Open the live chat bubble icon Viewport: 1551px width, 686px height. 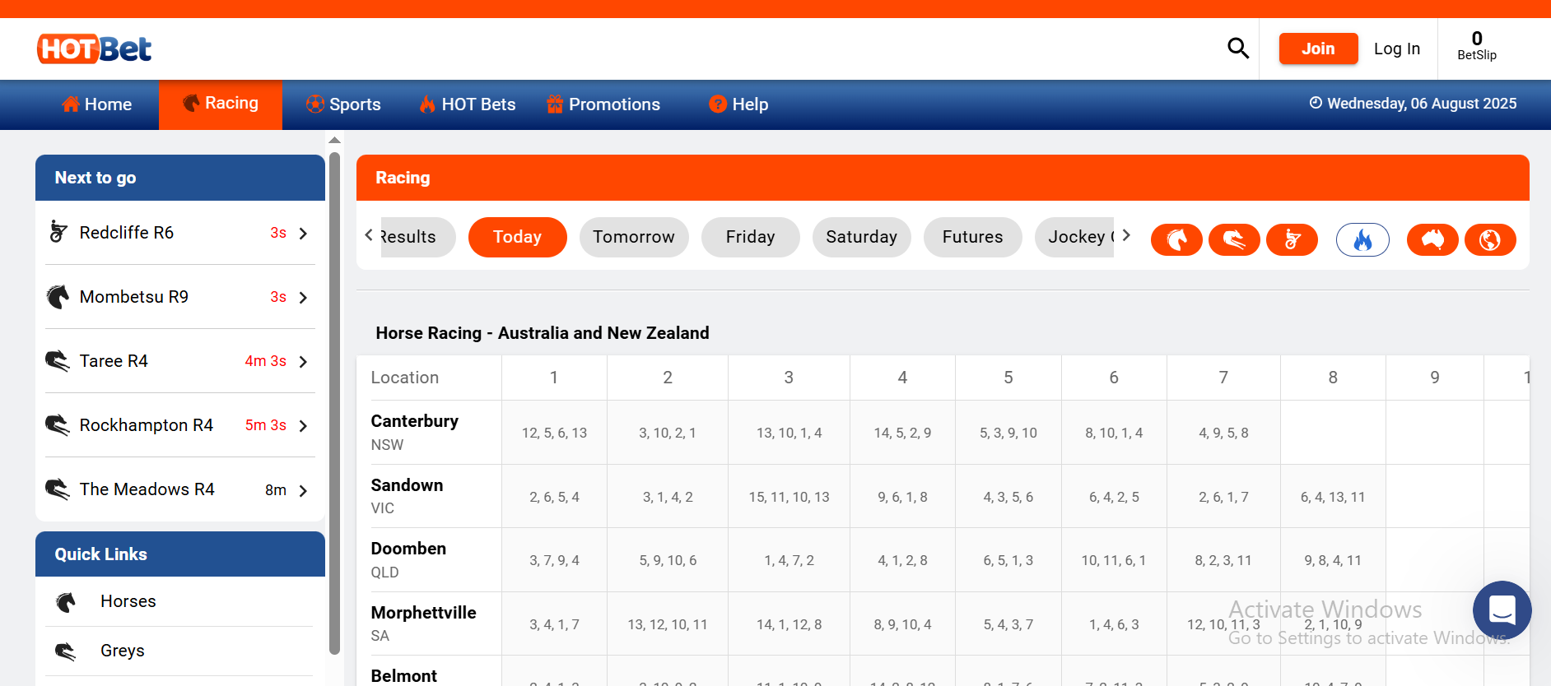(x=1502, y=610)
